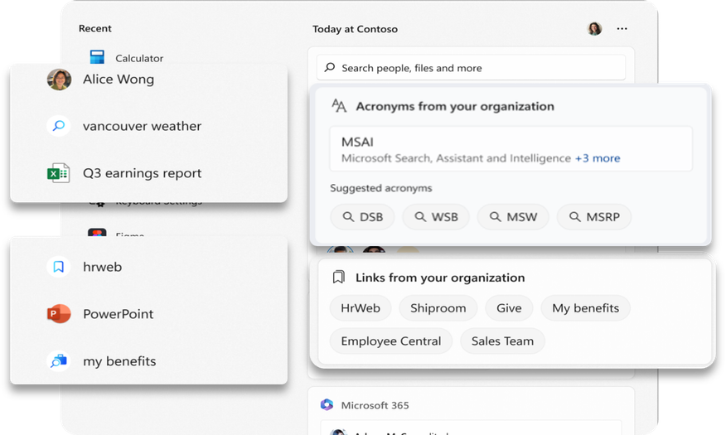
Task: Open the Excel icon for Q3 earnings report
Action: click(58, 173)
